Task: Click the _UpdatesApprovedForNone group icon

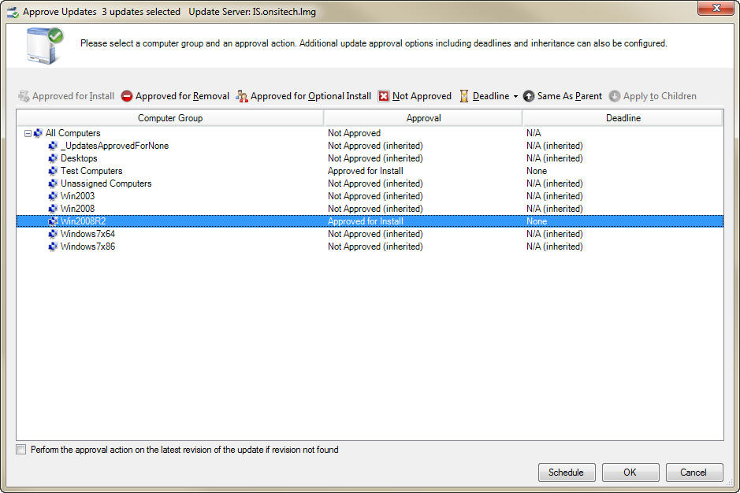Action: tap(53, 146)
